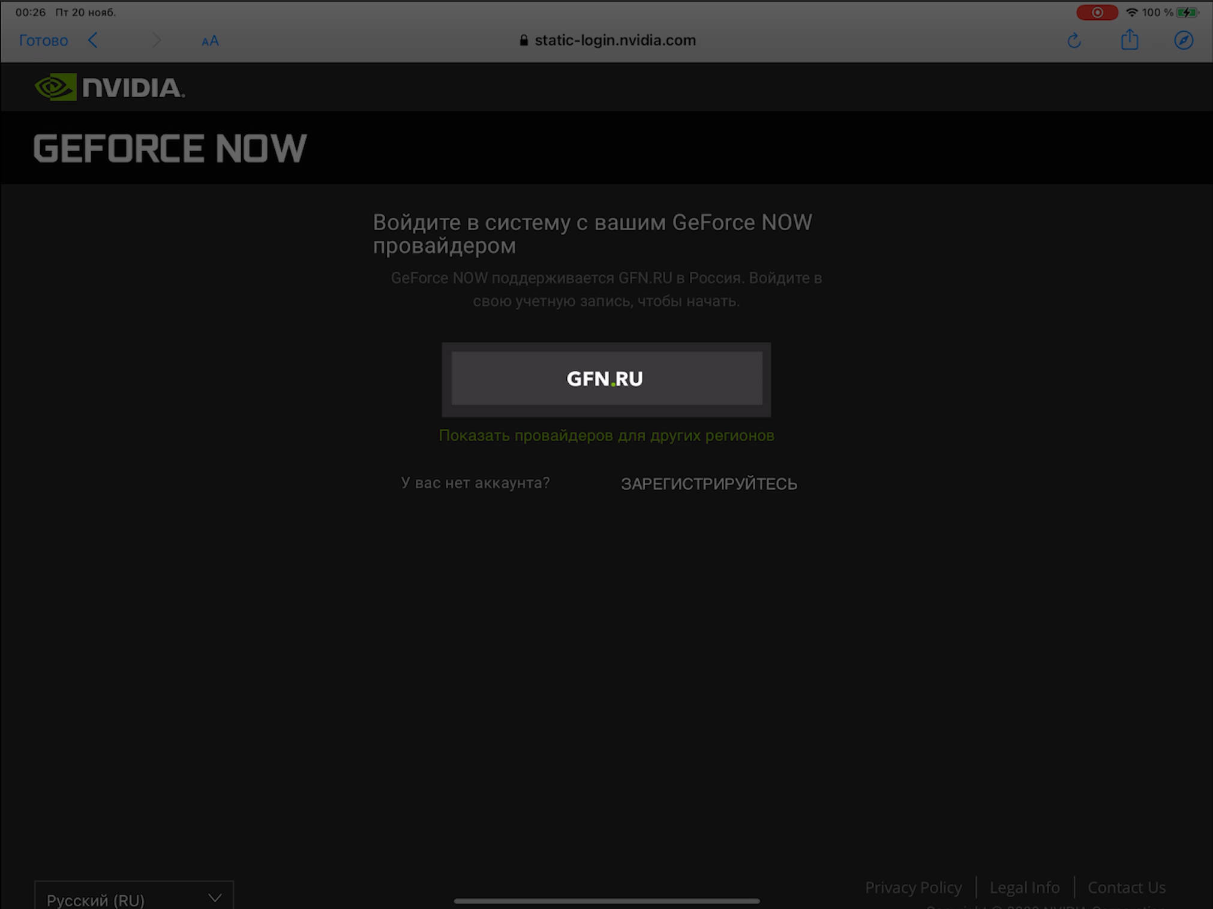
Task: Tap the 00:26 clock in status bar
Action: (x=31, y=12)
